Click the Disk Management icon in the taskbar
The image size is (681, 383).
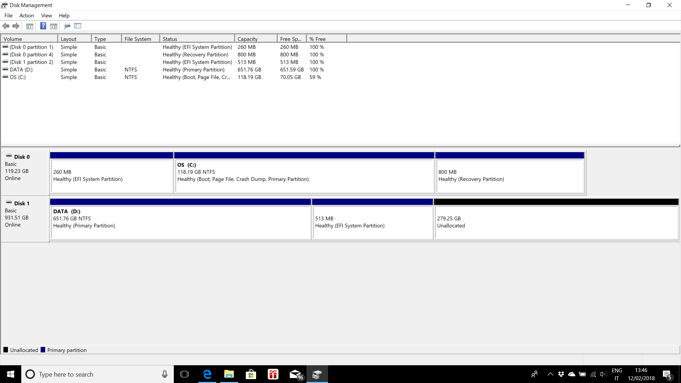point(317,374)
